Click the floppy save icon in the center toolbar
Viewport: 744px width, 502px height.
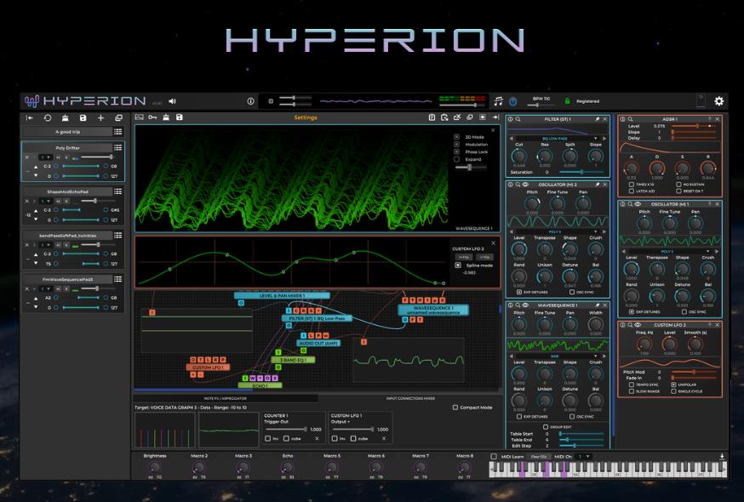[180, 117]
